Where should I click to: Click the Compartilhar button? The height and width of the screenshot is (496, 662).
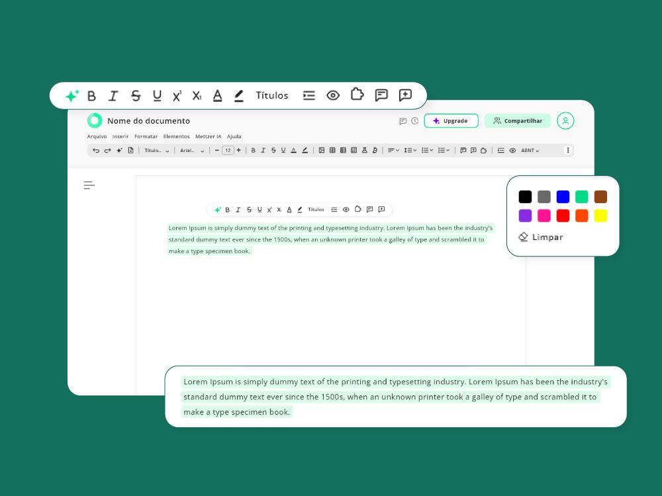coord(517,121)
